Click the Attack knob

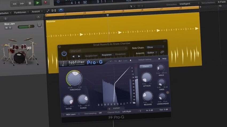point(147,78)
